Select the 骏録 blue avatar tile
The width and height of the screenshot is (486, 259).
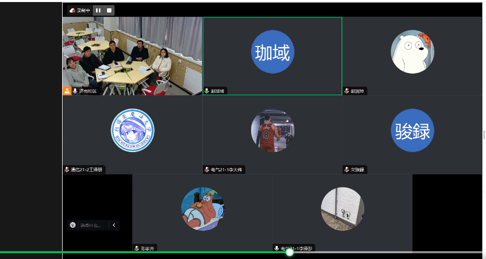(412, 131)
